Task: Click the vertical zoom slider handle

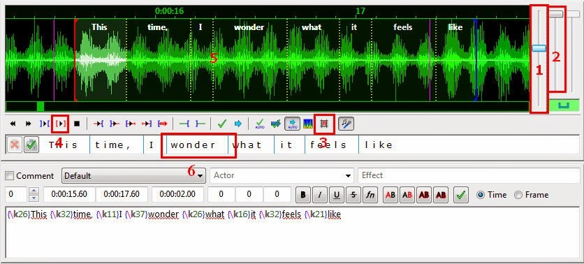Action: point(557,14)
